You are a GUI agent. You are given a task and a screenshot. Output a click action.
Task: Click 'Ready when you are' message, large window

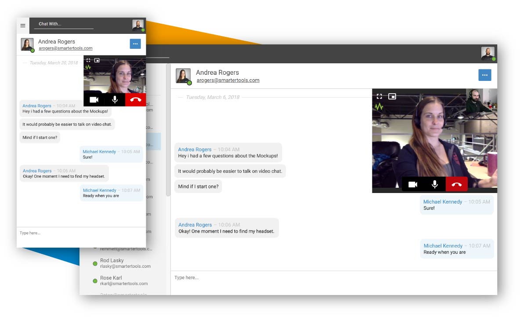(x=457, y=249)
